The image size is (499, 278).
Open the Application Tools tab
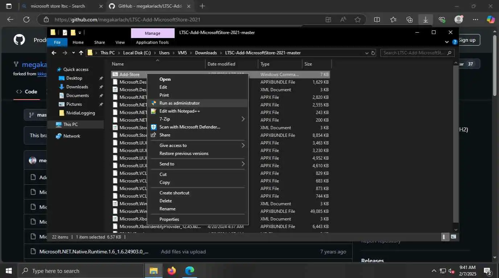coord(152,42)
